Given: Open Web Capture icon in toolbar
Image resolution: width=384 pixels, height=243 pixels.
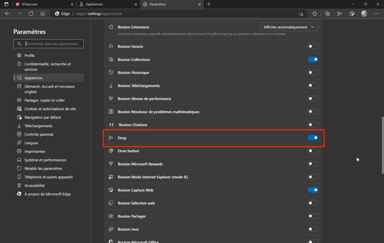Looking at the screenshot, I should (x=352, y=14).
